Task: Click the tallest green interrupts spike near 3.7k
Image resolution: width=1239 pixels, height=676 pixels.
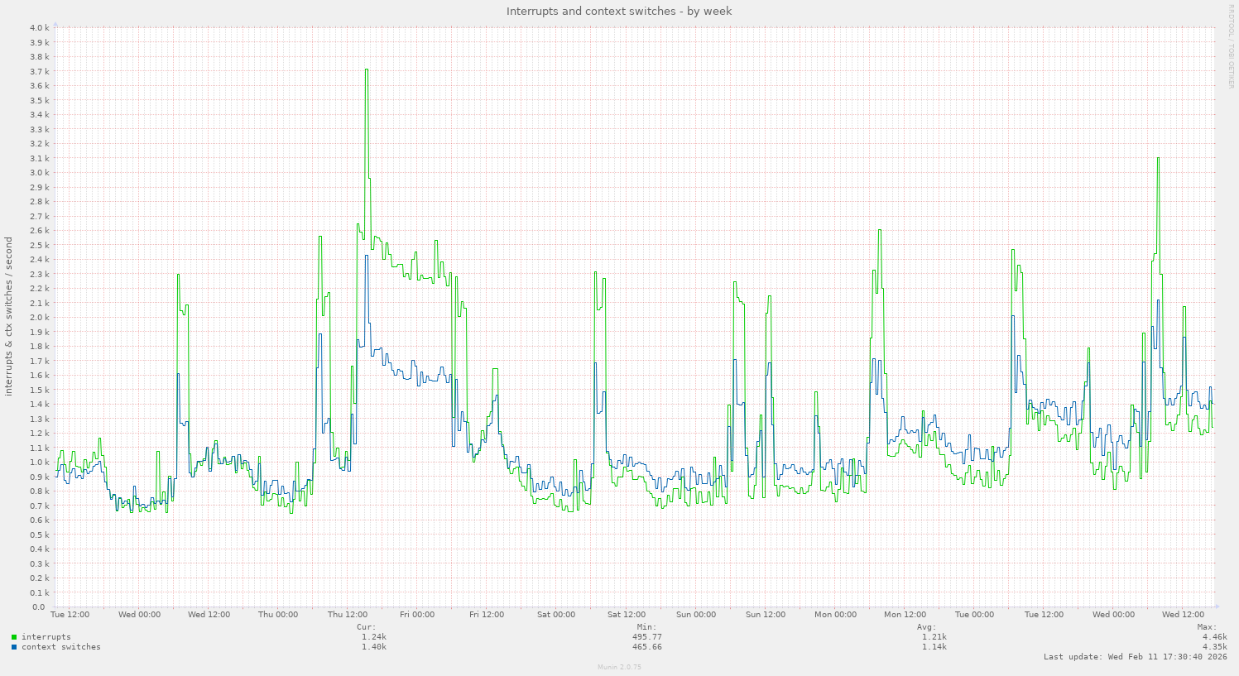Action: coord(366,71)
